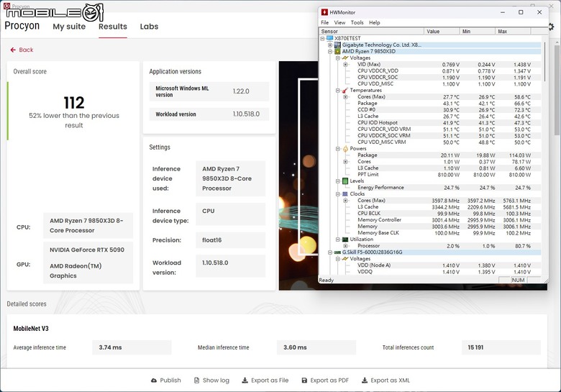
Task: Click the HWMonitor vertical scrollbar thumb
Action: 545,62
